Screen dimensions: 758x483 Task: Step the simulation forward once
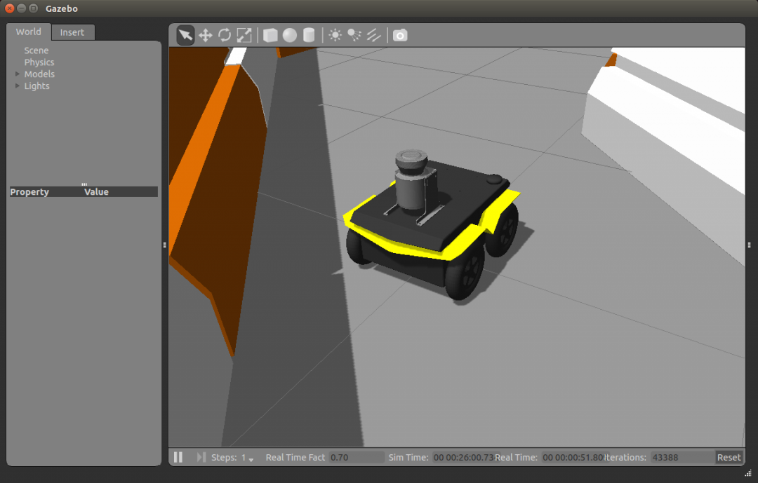(201, 457)
